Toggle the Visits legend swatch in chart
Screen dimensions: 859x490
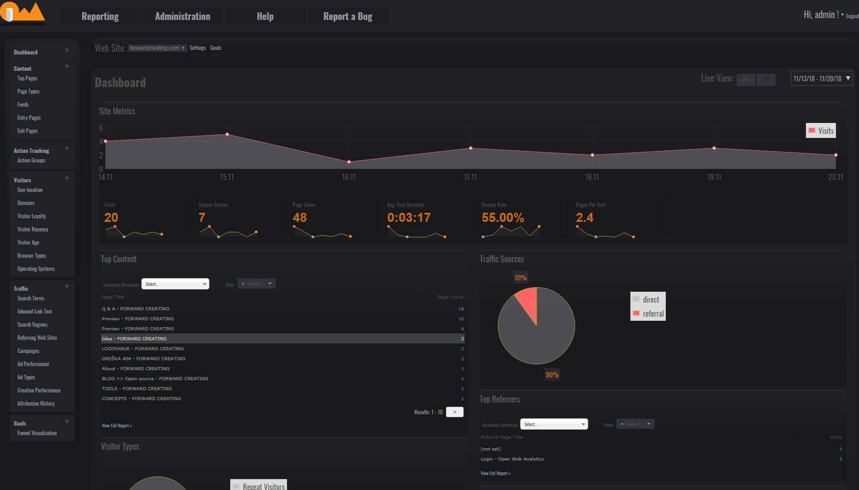click(x=812, y=131)
